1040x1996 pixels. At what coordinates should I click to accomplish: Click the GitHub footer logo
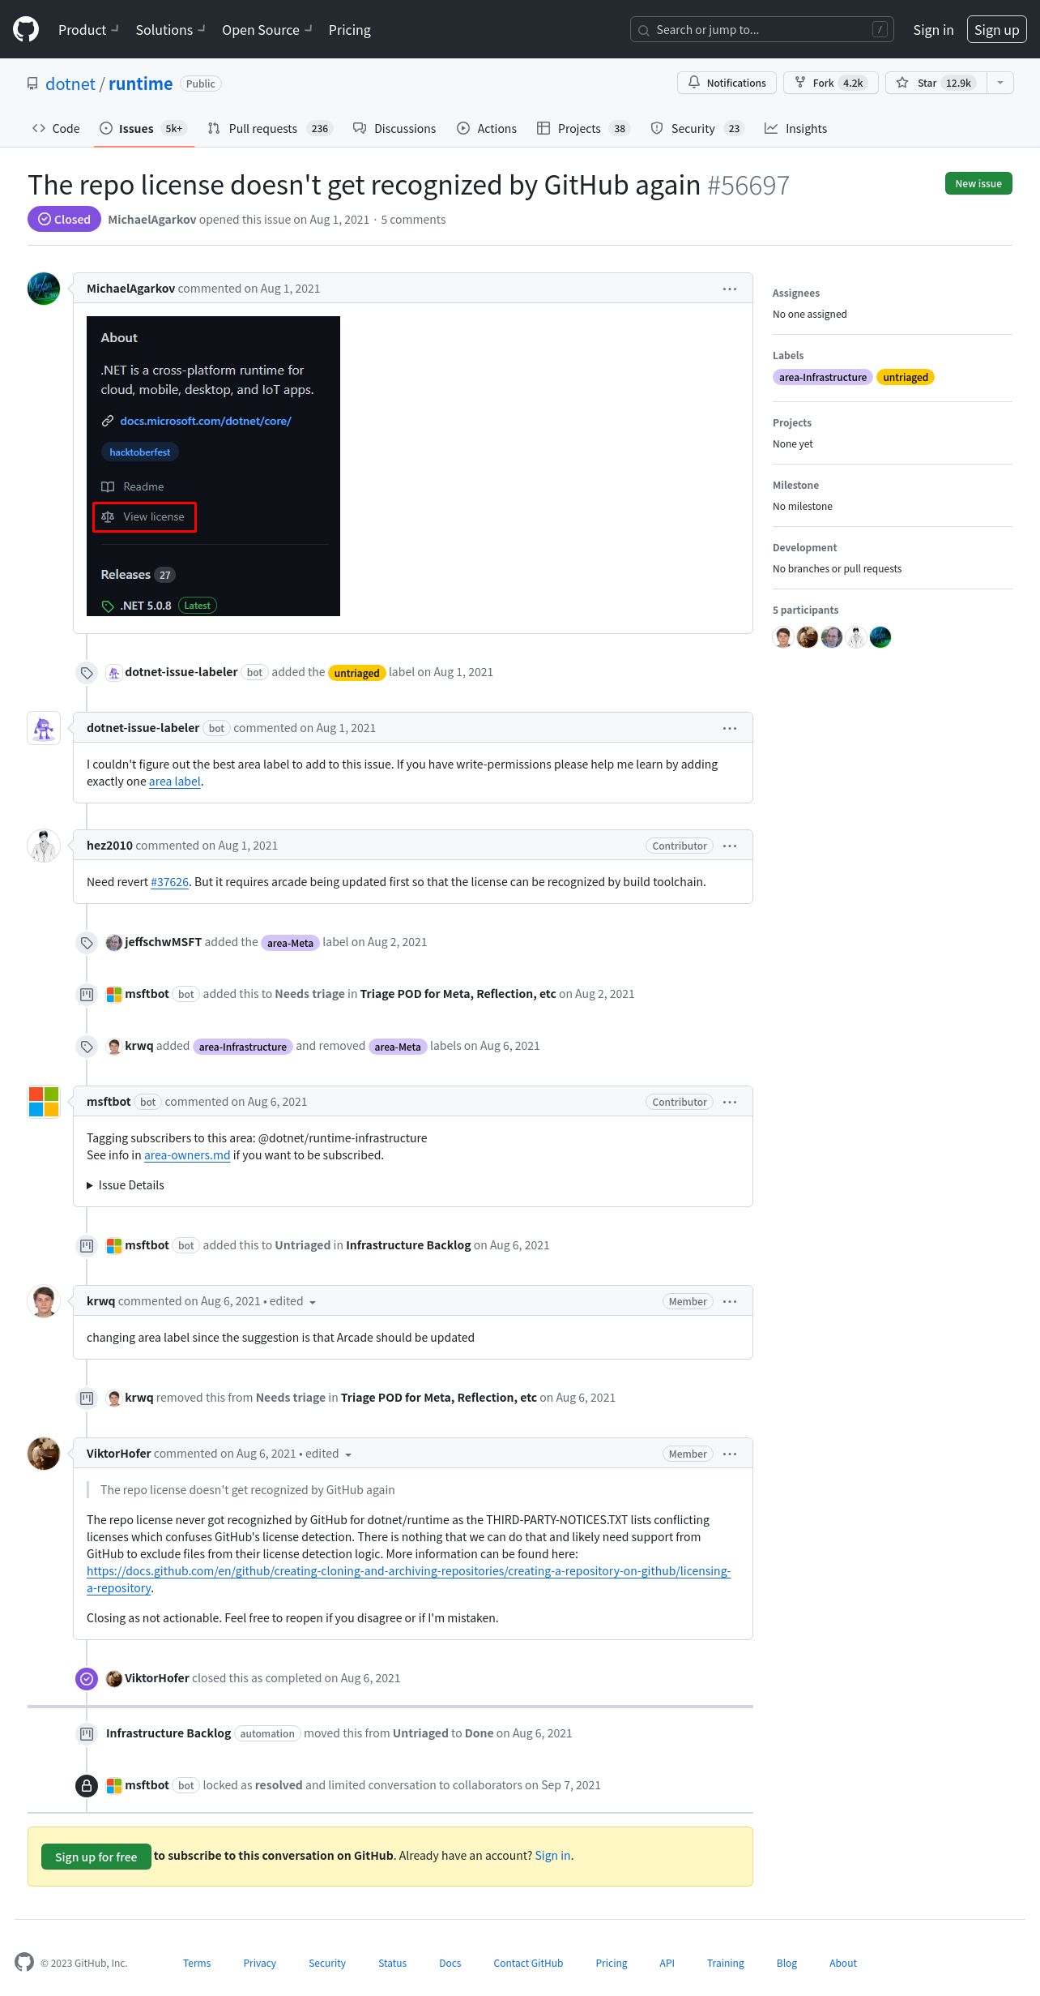pos(24,1962)
